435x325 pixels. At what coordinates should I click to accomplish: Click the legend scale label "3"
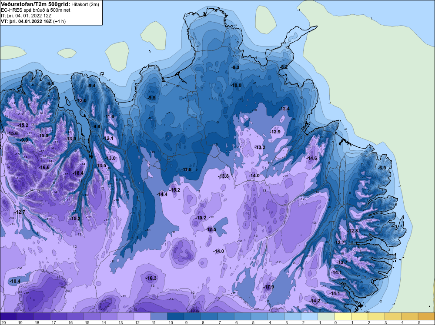point(385,322)
